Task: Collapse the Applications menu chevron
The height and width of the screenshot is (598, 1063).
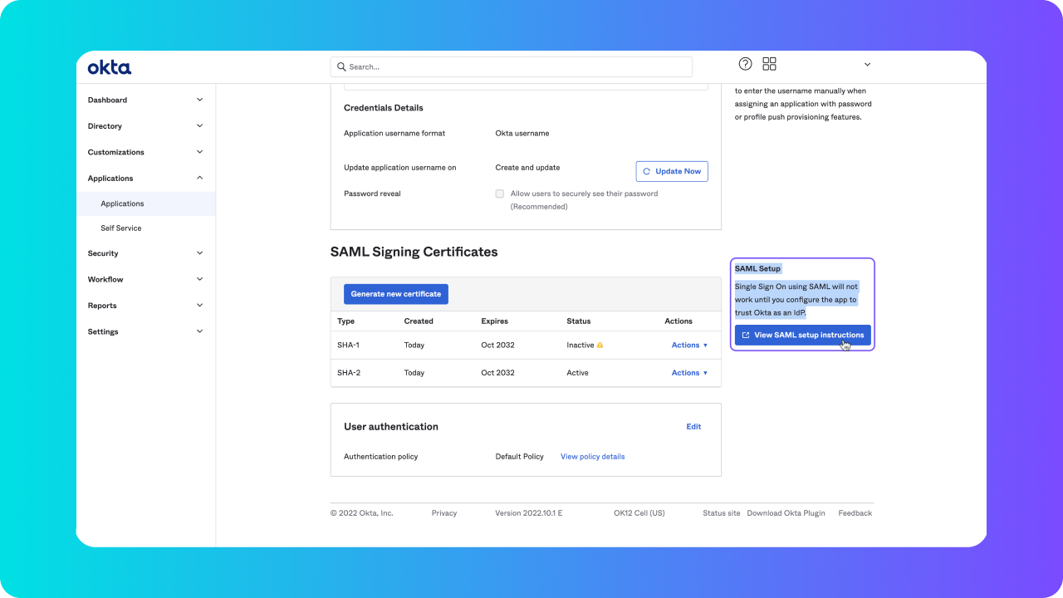Action: tap(199, 178)
